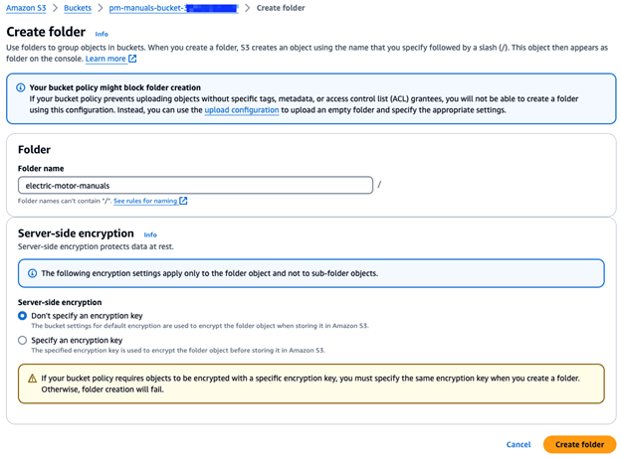This screenshot has height=459, width=621.
Task: Click the info icon in bucket policy banner
Action: pyautogui.click(x=22, y=87)
